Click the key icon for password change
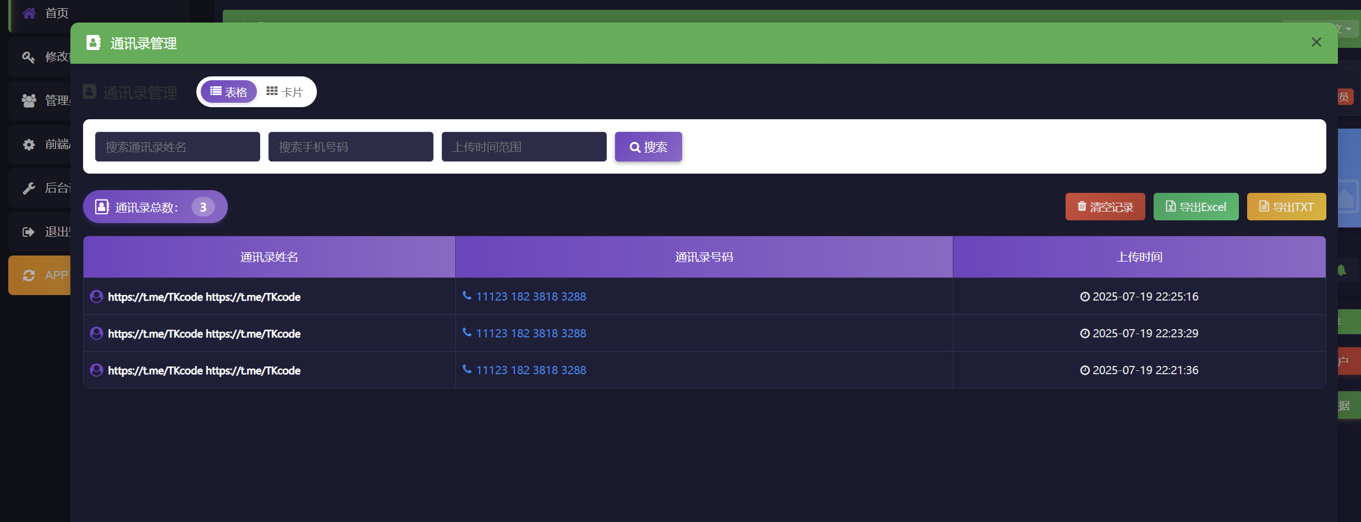1361x522 pixels. pyautogui.click(x=29, y=57)
